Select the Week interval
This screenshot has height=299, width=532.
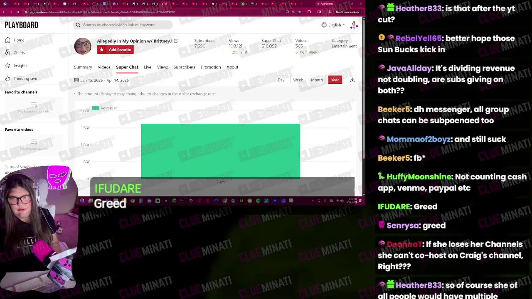point(298,80)
